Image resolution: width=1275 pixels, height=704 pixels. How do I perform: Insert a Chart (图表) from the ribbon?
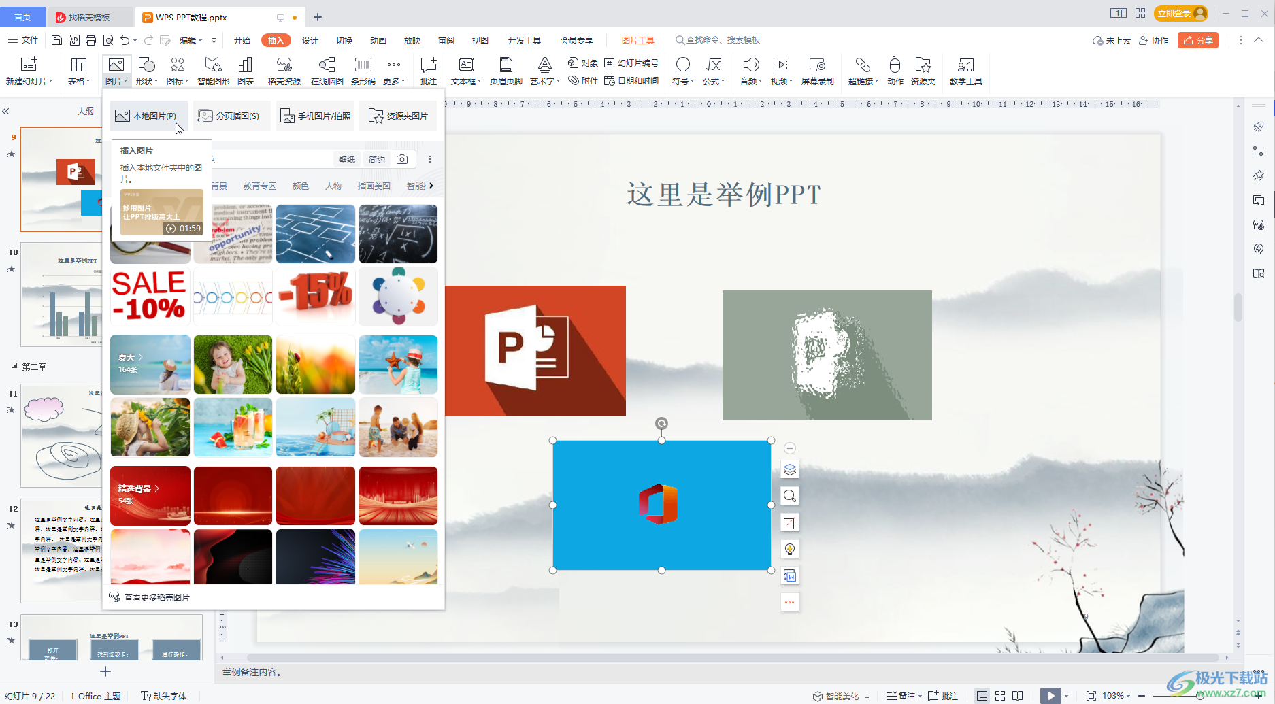(x=246, y=71)
